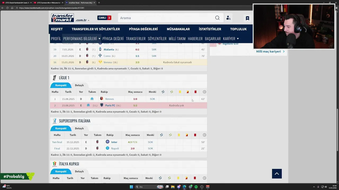Open TRANSFERLER VE SÖYLENTİLER menu
The width and height of the screenshot is (339, 190).
coord(96,29)
